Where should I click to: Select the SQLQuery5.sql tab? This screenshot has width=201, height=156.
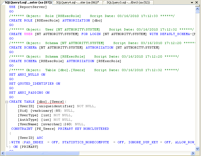pyautogui.click(x=28, y=2)
